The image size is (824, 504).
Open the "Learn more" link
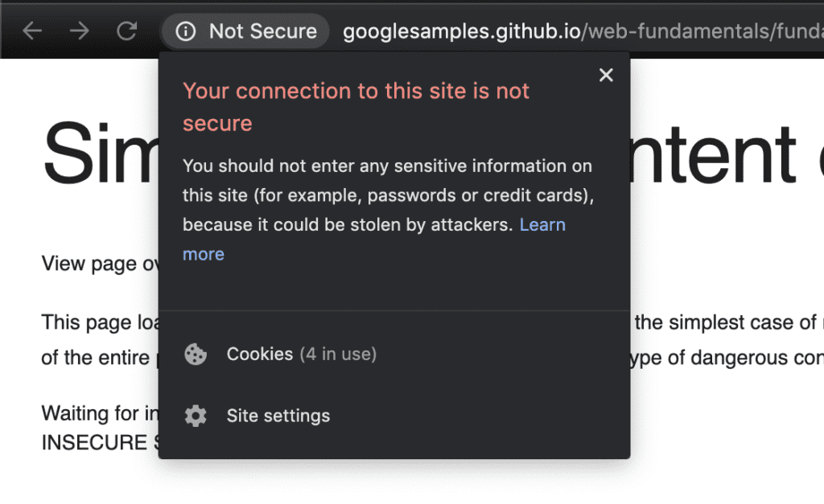click(542, 225)
